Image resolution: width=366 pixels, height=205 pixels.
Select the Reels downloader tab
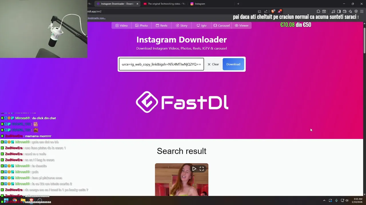tap(162, 26)
